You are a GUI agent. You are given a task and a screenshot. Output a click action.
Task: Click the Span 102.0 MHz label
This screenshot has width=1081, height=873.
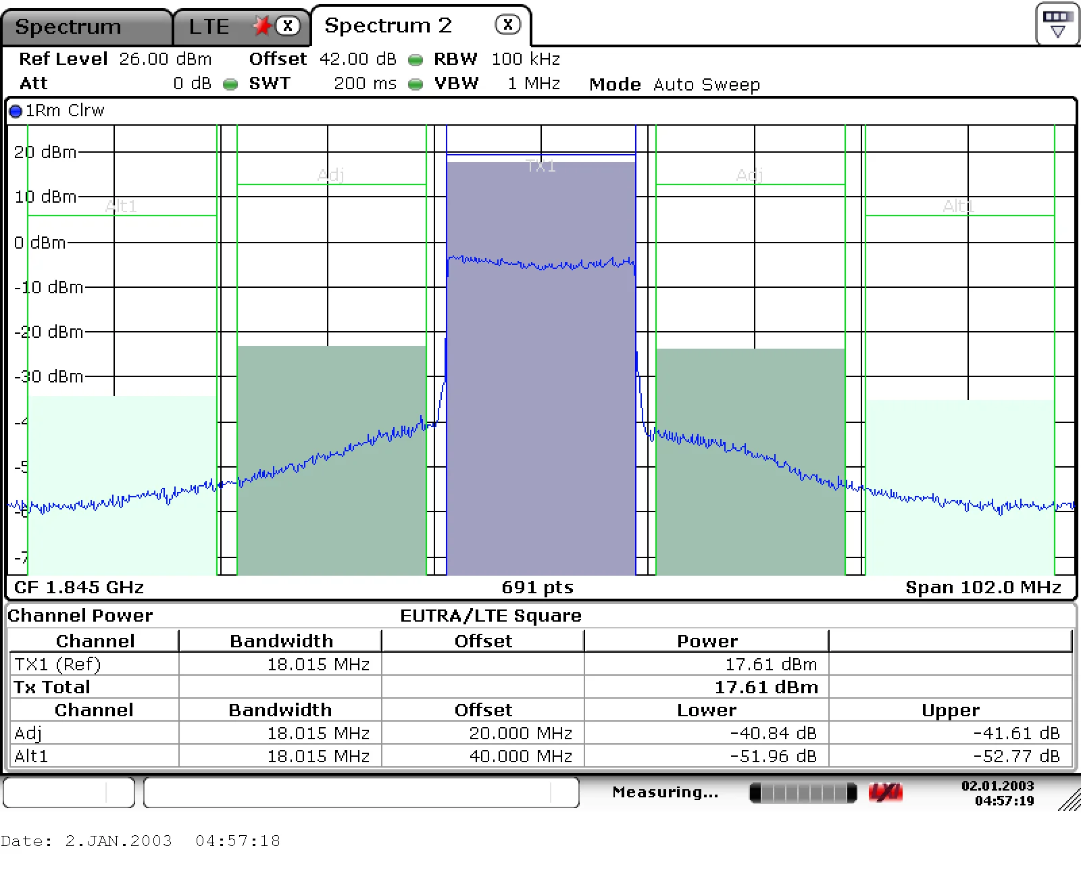[983, 587]
